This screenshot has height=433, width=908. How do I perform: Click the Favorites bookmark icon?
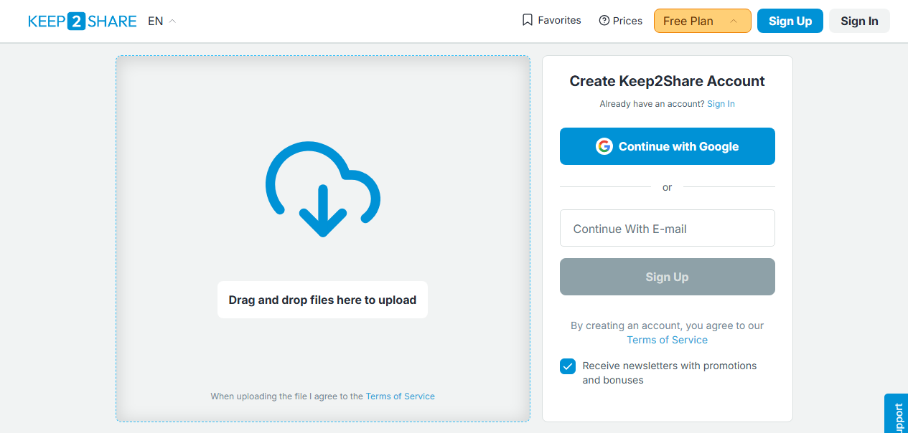528,20
